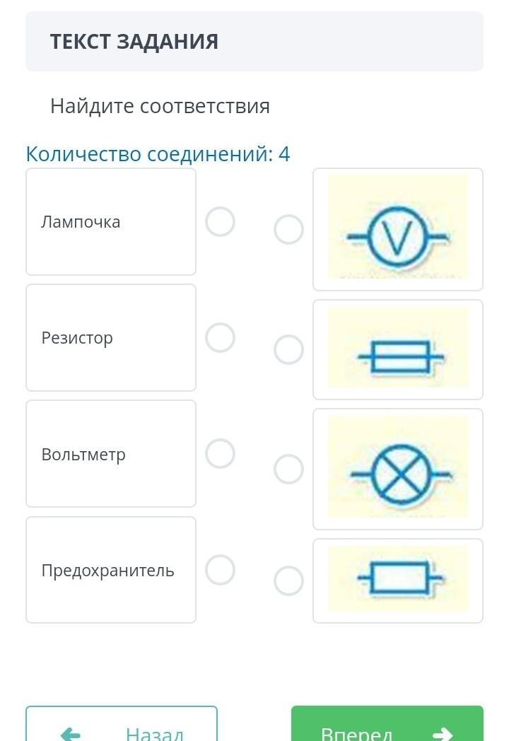Click the Лампочка answer card
Image resolution: width=509 pixels, height=741 pixels.
coord(111,221)
